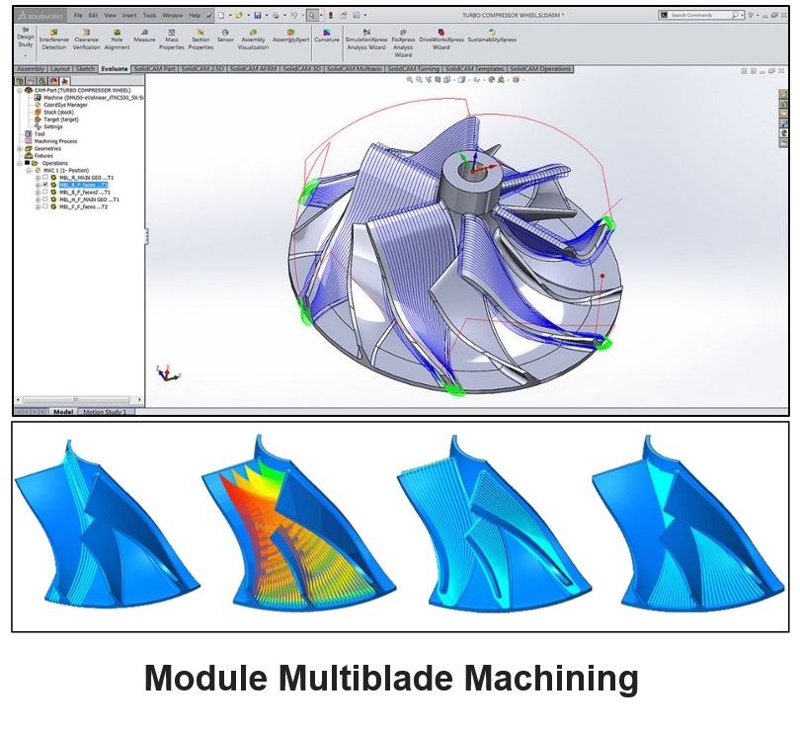This screenshot has height=730, width=800.
Task: Click in Search Commands field
Action: pos(700,15)
